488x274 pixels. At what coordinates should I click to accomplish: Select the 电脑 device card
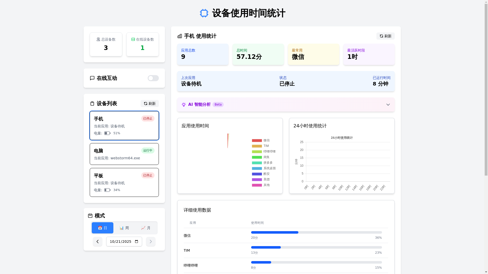pyautogui.click(x=124, y=154)
